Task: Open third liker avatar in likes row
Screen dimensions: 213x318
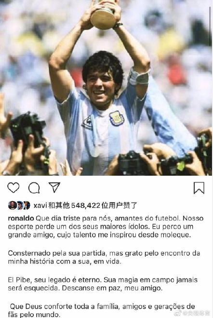Action: [x=27, y=206]
